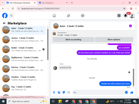The height and width of the screenshot is (104, 139).
Task: Open the Menu grid icon
Action: coord(119,16)
